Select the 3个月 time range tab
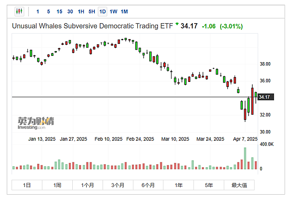 118,185
